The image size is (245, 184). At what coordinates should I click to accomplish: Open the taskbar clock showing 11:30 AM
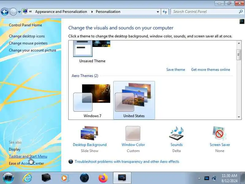[229, 178]
